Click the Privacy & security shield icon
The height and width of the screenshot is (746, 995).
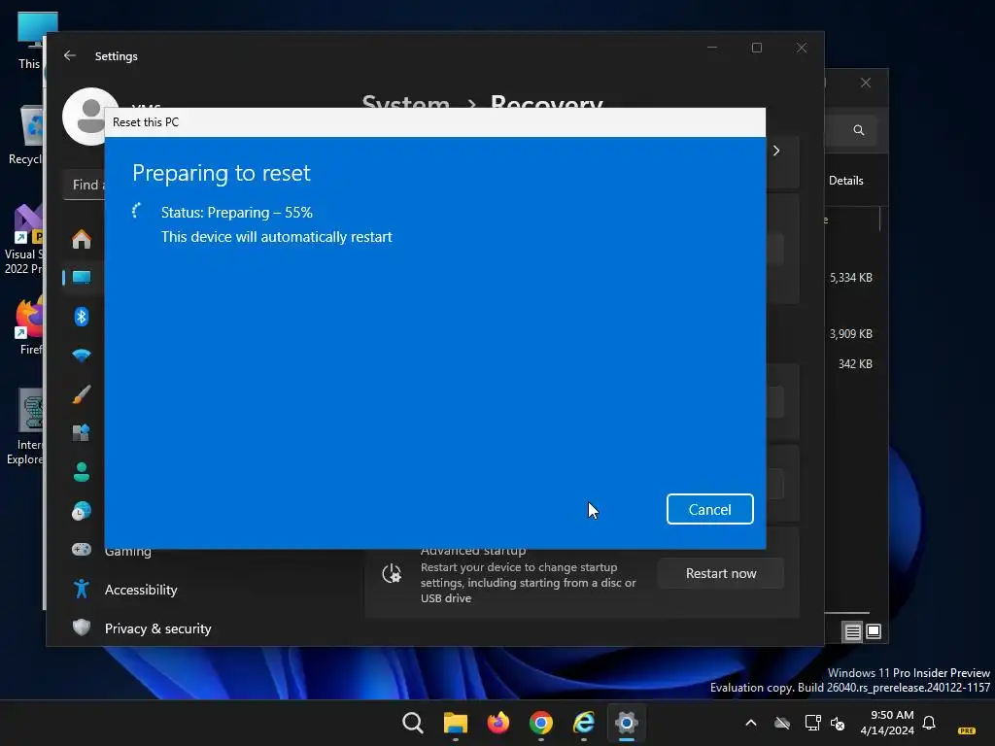coord(82,628)
